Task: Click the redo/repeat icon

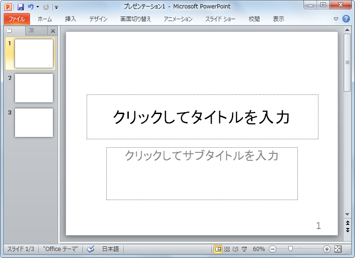Action: (46, 7)
